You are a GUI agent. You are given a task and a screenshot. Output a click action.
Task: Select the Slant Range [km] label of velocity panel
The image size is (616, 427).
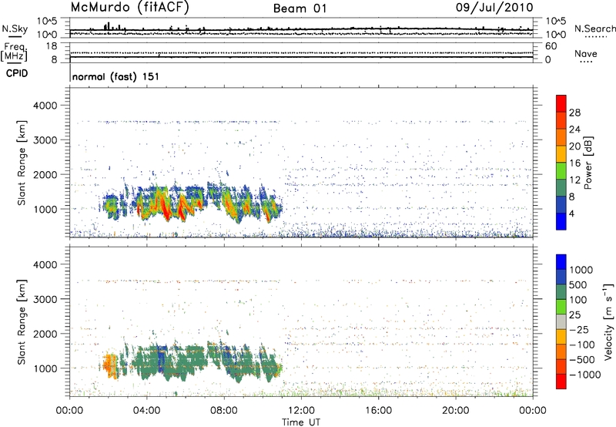(22, 321)
